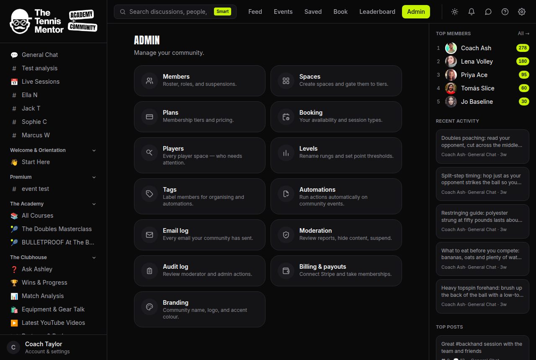This screenshot has height=360, width=536.
Task: Open settings gear icon in top bar
Action: tap(522, 12)
